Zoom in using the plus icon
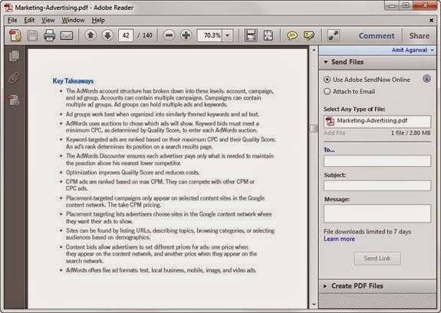441x313 pixels. pos(186,35)
